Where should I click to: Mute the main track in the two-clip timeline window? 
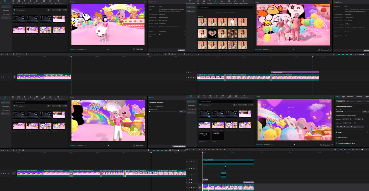8,77
